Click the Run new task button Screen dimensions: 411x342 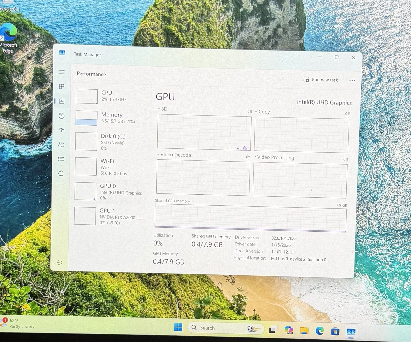click(321, 80)
